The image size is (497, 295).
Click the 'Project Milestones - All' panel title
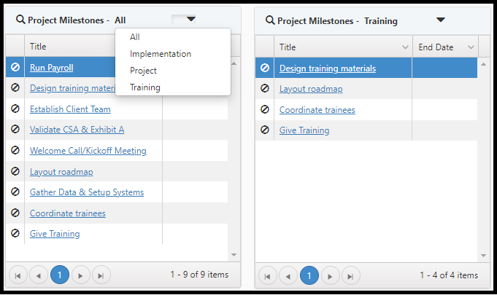point(77,20)
